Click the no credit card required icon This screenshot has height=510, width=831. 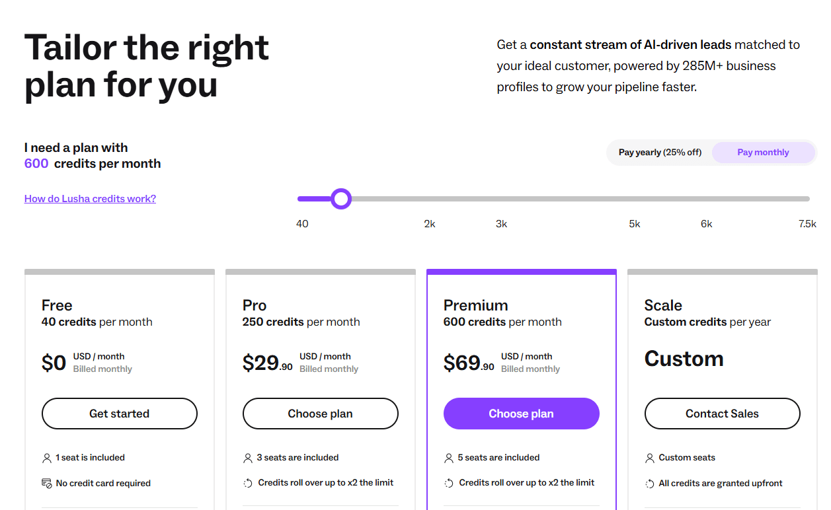47,483
